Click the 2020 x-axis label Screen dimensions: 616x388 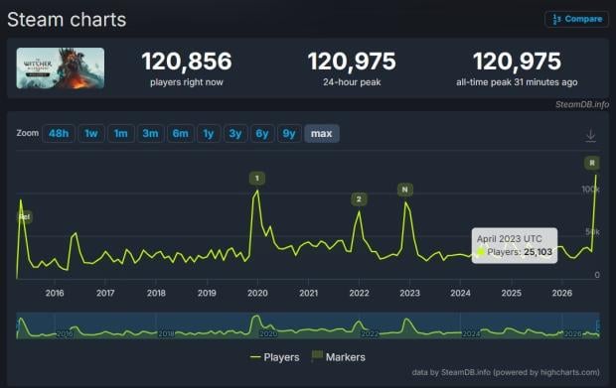(257, 293)
